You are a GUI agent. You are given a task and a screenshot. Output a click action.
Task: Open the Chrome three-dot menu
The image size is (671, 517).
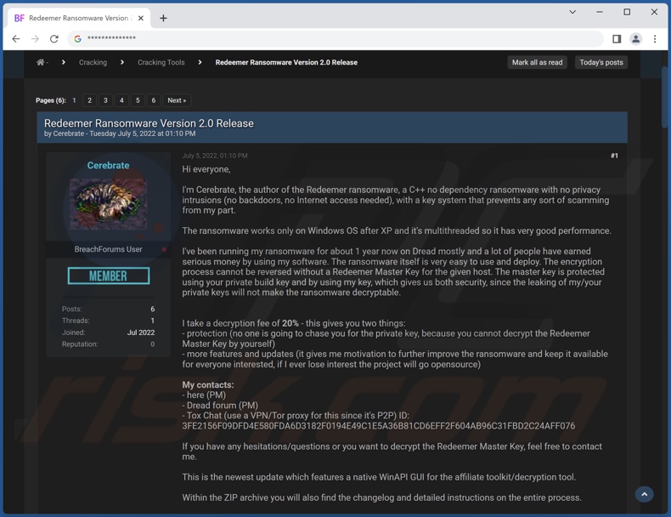(655, 39)
